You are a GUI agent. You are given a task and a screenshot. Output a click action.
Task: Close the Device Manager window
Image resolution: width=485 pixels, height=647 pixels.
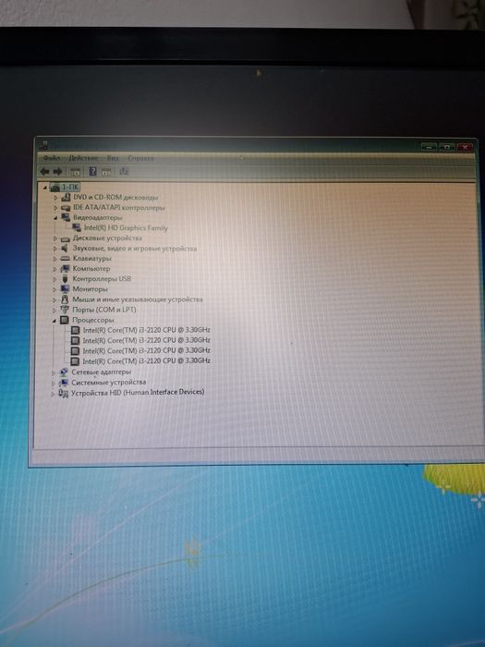(465, 147)
